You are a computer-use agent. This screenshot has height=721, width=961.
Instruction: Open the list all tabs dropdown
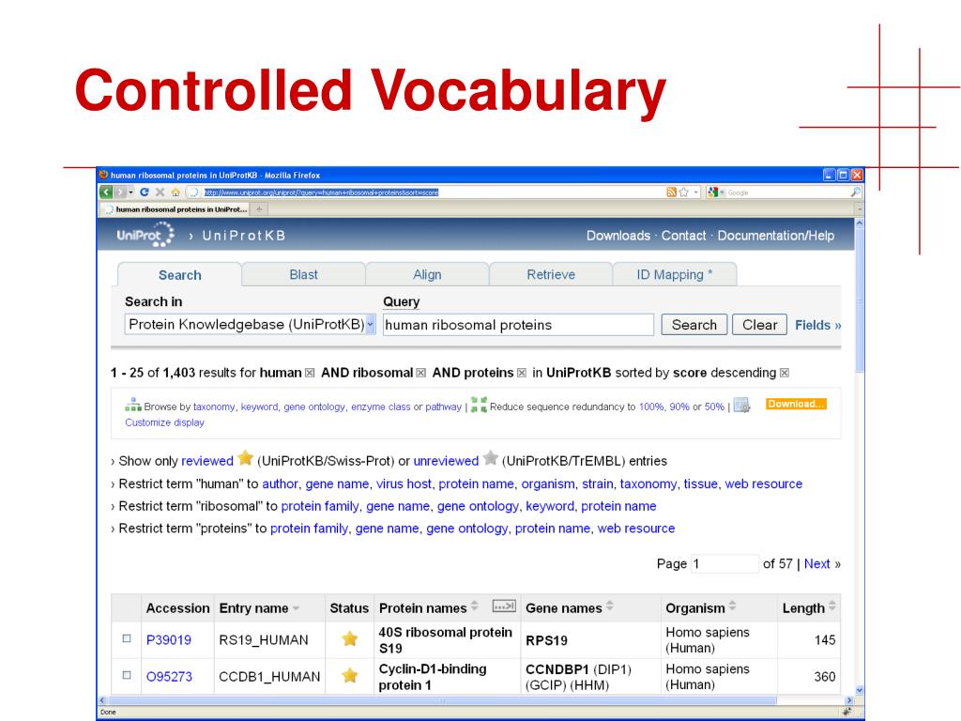tap(860, 209)
